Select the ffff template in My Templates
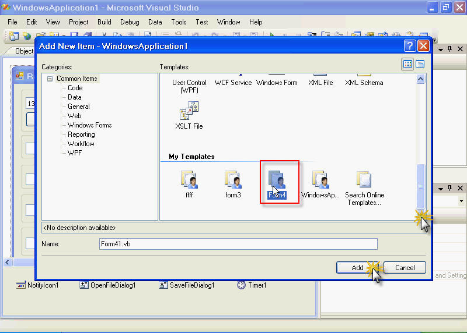This screenshot has width=467, height=333. pyautogui.click(x=189, y=180)
